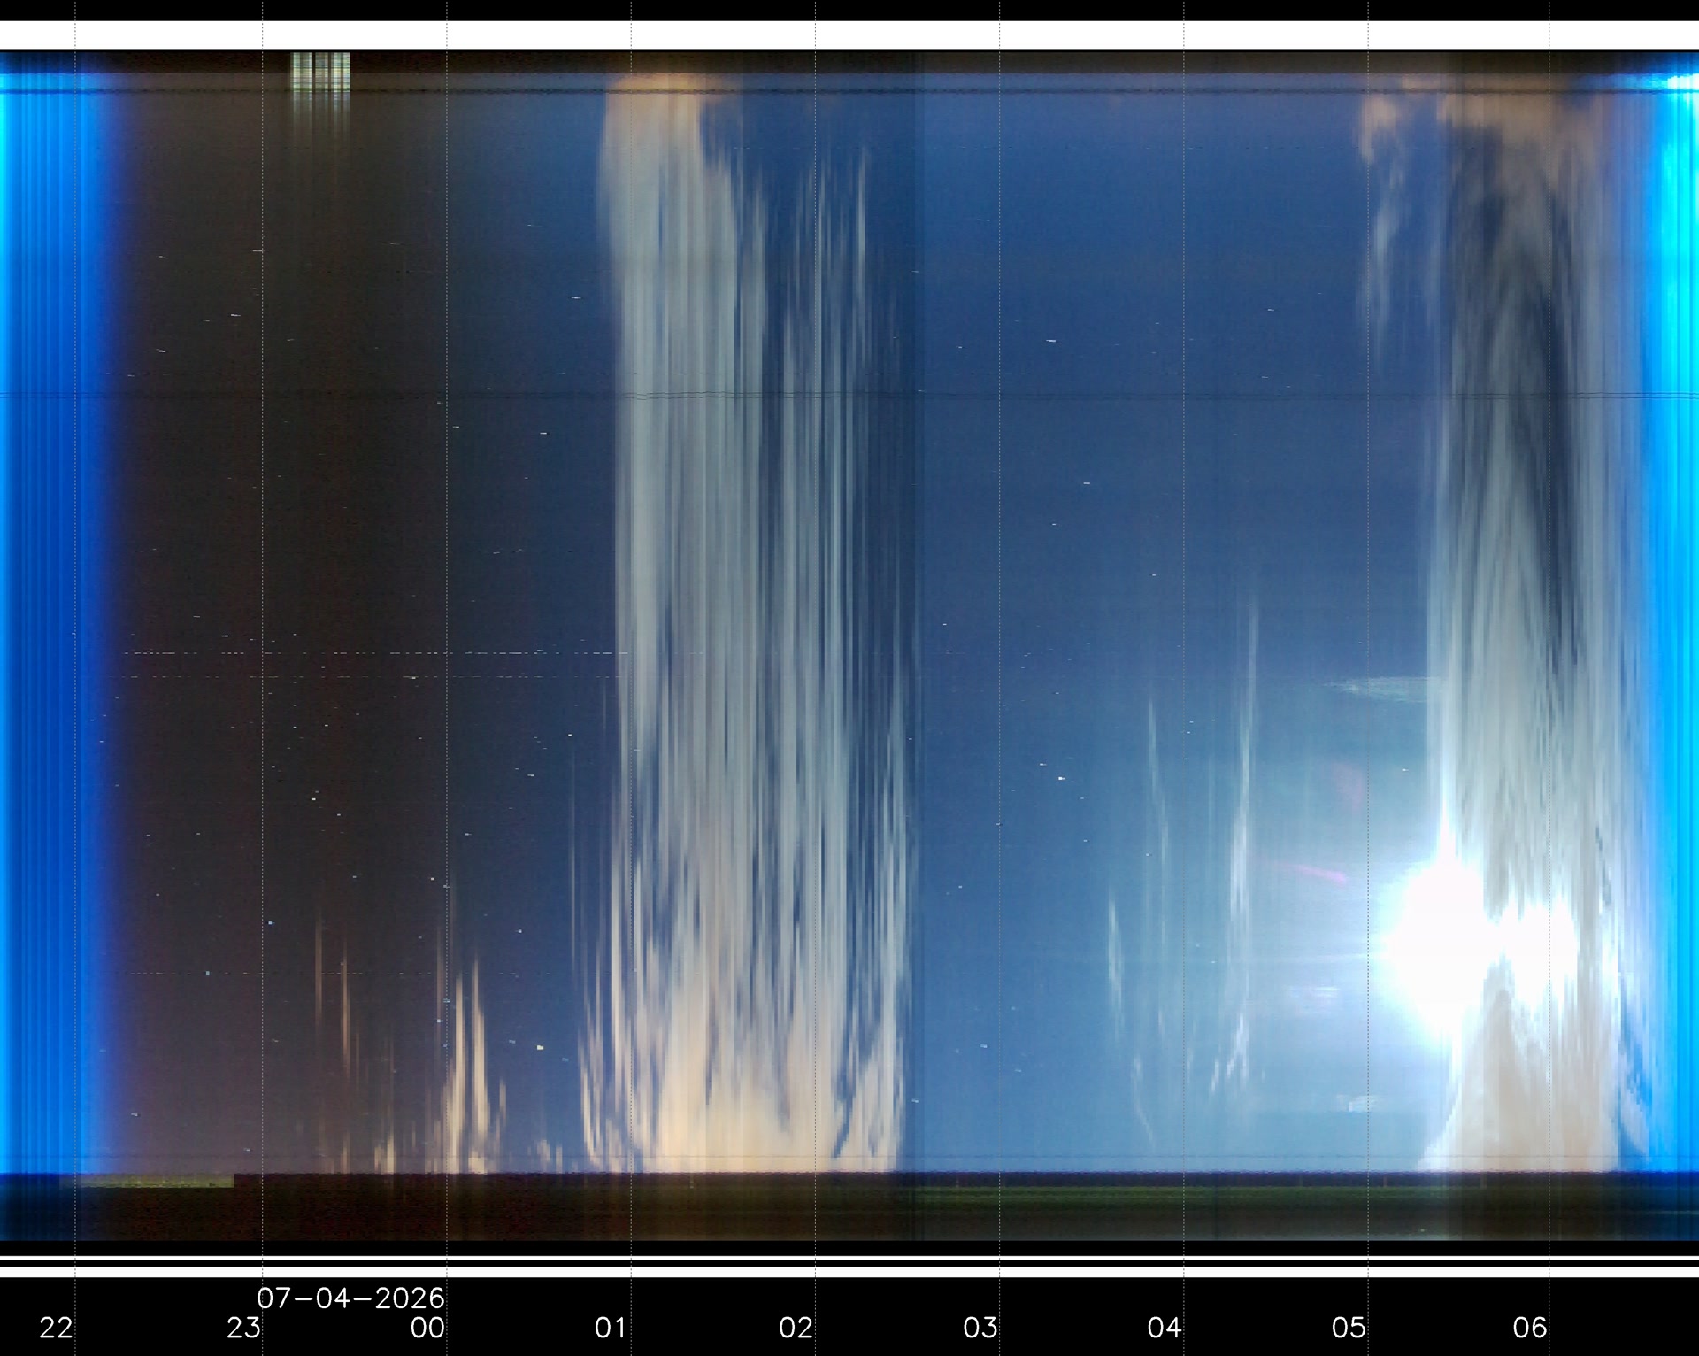Select the 00 midnight hour label
Screen dimensions: 1699x1356
tap(427, 1328)
